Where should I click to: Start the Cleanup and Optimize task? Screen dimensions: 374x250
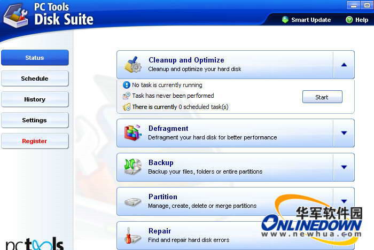coord(322,97)
